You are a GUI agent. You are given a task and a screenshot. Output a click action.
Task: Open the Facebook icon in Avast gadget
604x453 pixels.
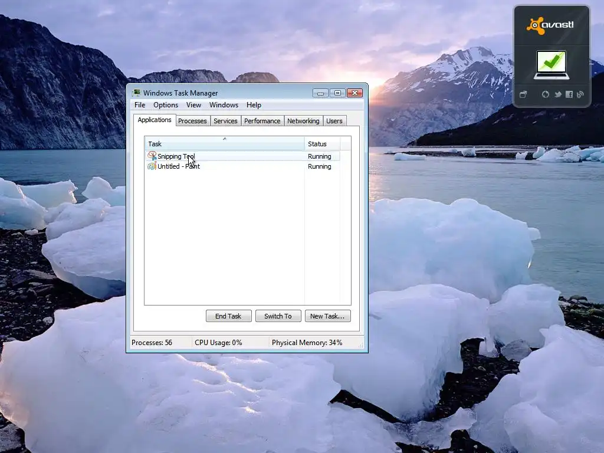tap(569, 94)
